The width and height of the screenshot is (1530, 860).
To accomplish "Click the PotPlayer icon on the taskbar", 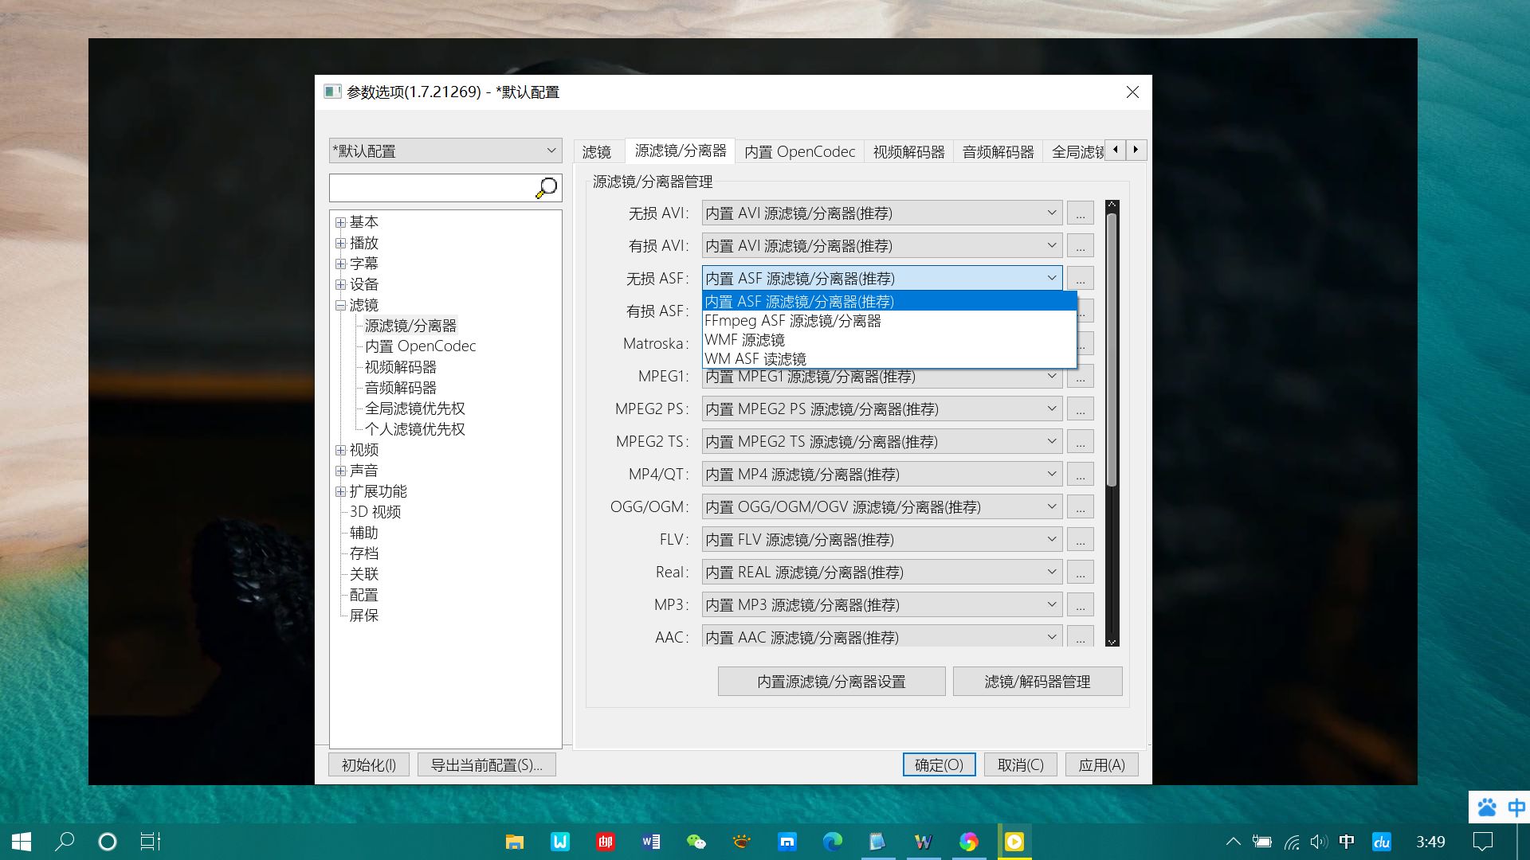I will click(1014, 842).
